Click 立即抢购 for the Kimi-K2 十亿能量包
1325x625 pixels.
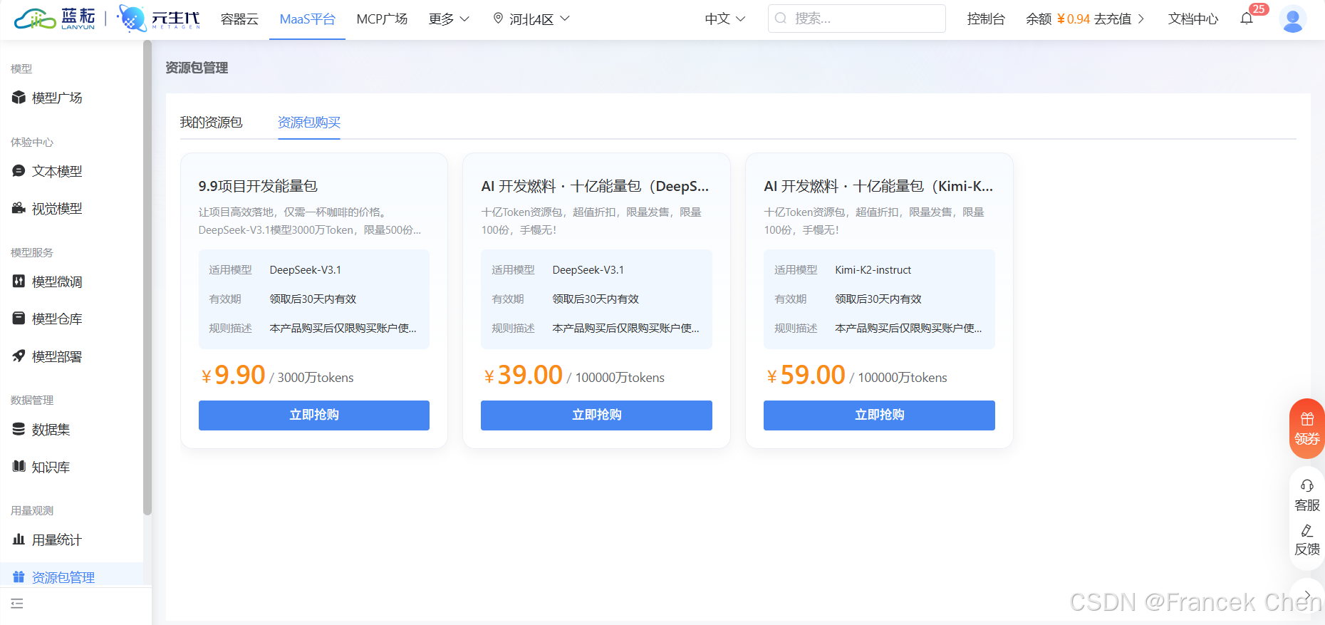coord(879,415)
